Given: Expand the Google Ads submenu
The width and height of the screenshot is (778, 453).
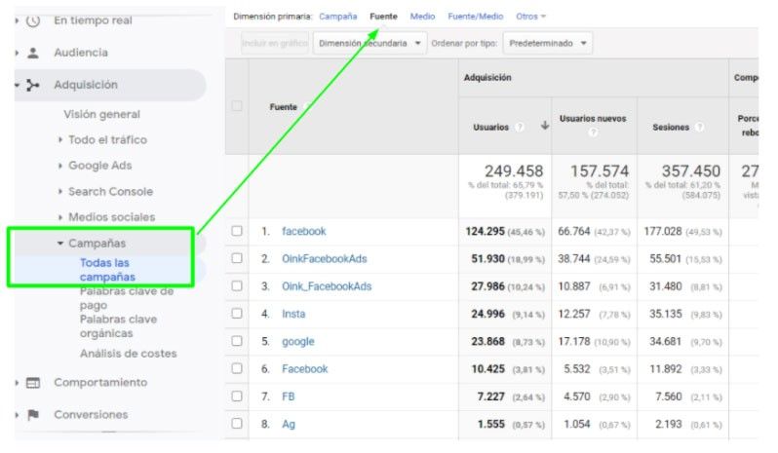Looking at the screenshot, I should click(60, 166).
